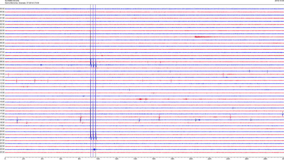
Task: Click the 03:00 trace label
Action: pos(2,27)
